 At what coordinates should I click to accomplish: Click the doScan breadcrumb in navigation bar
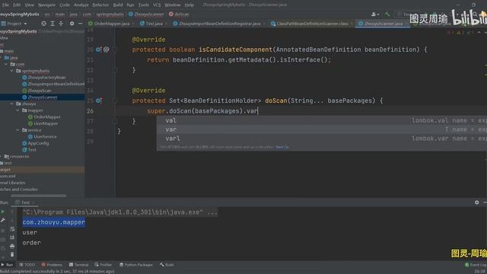(179, 14)
